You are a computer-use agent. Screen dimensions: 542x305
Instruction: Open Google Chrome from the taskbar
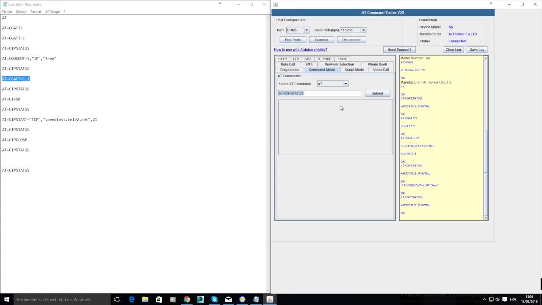click(187, 299)
